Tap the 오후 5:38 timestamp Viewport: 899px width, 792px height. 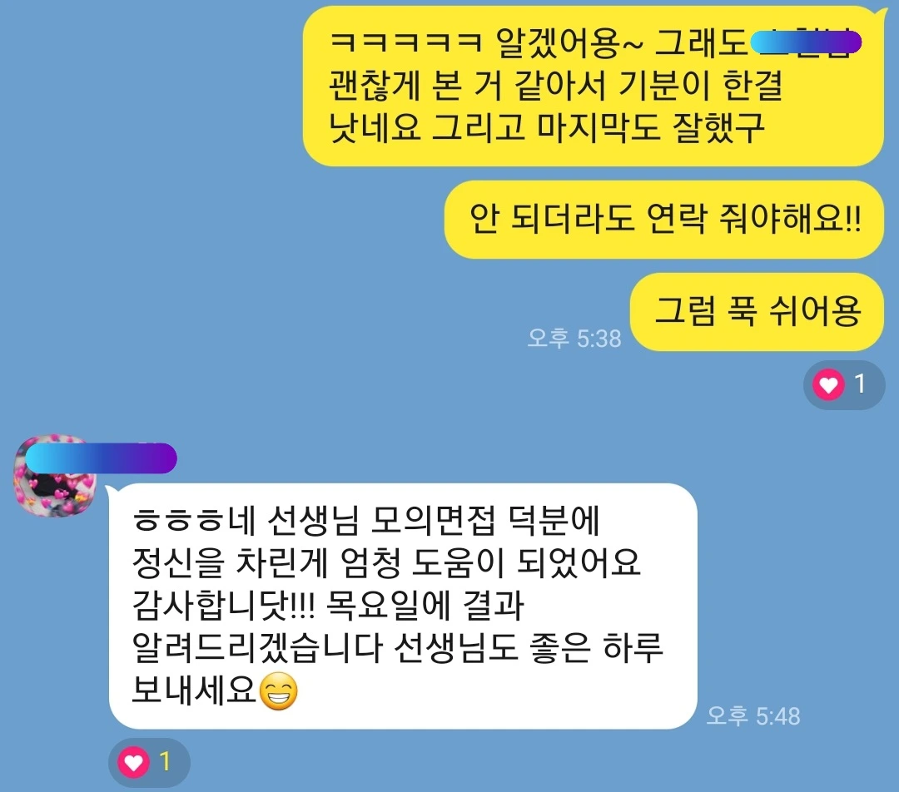[574, 338]
